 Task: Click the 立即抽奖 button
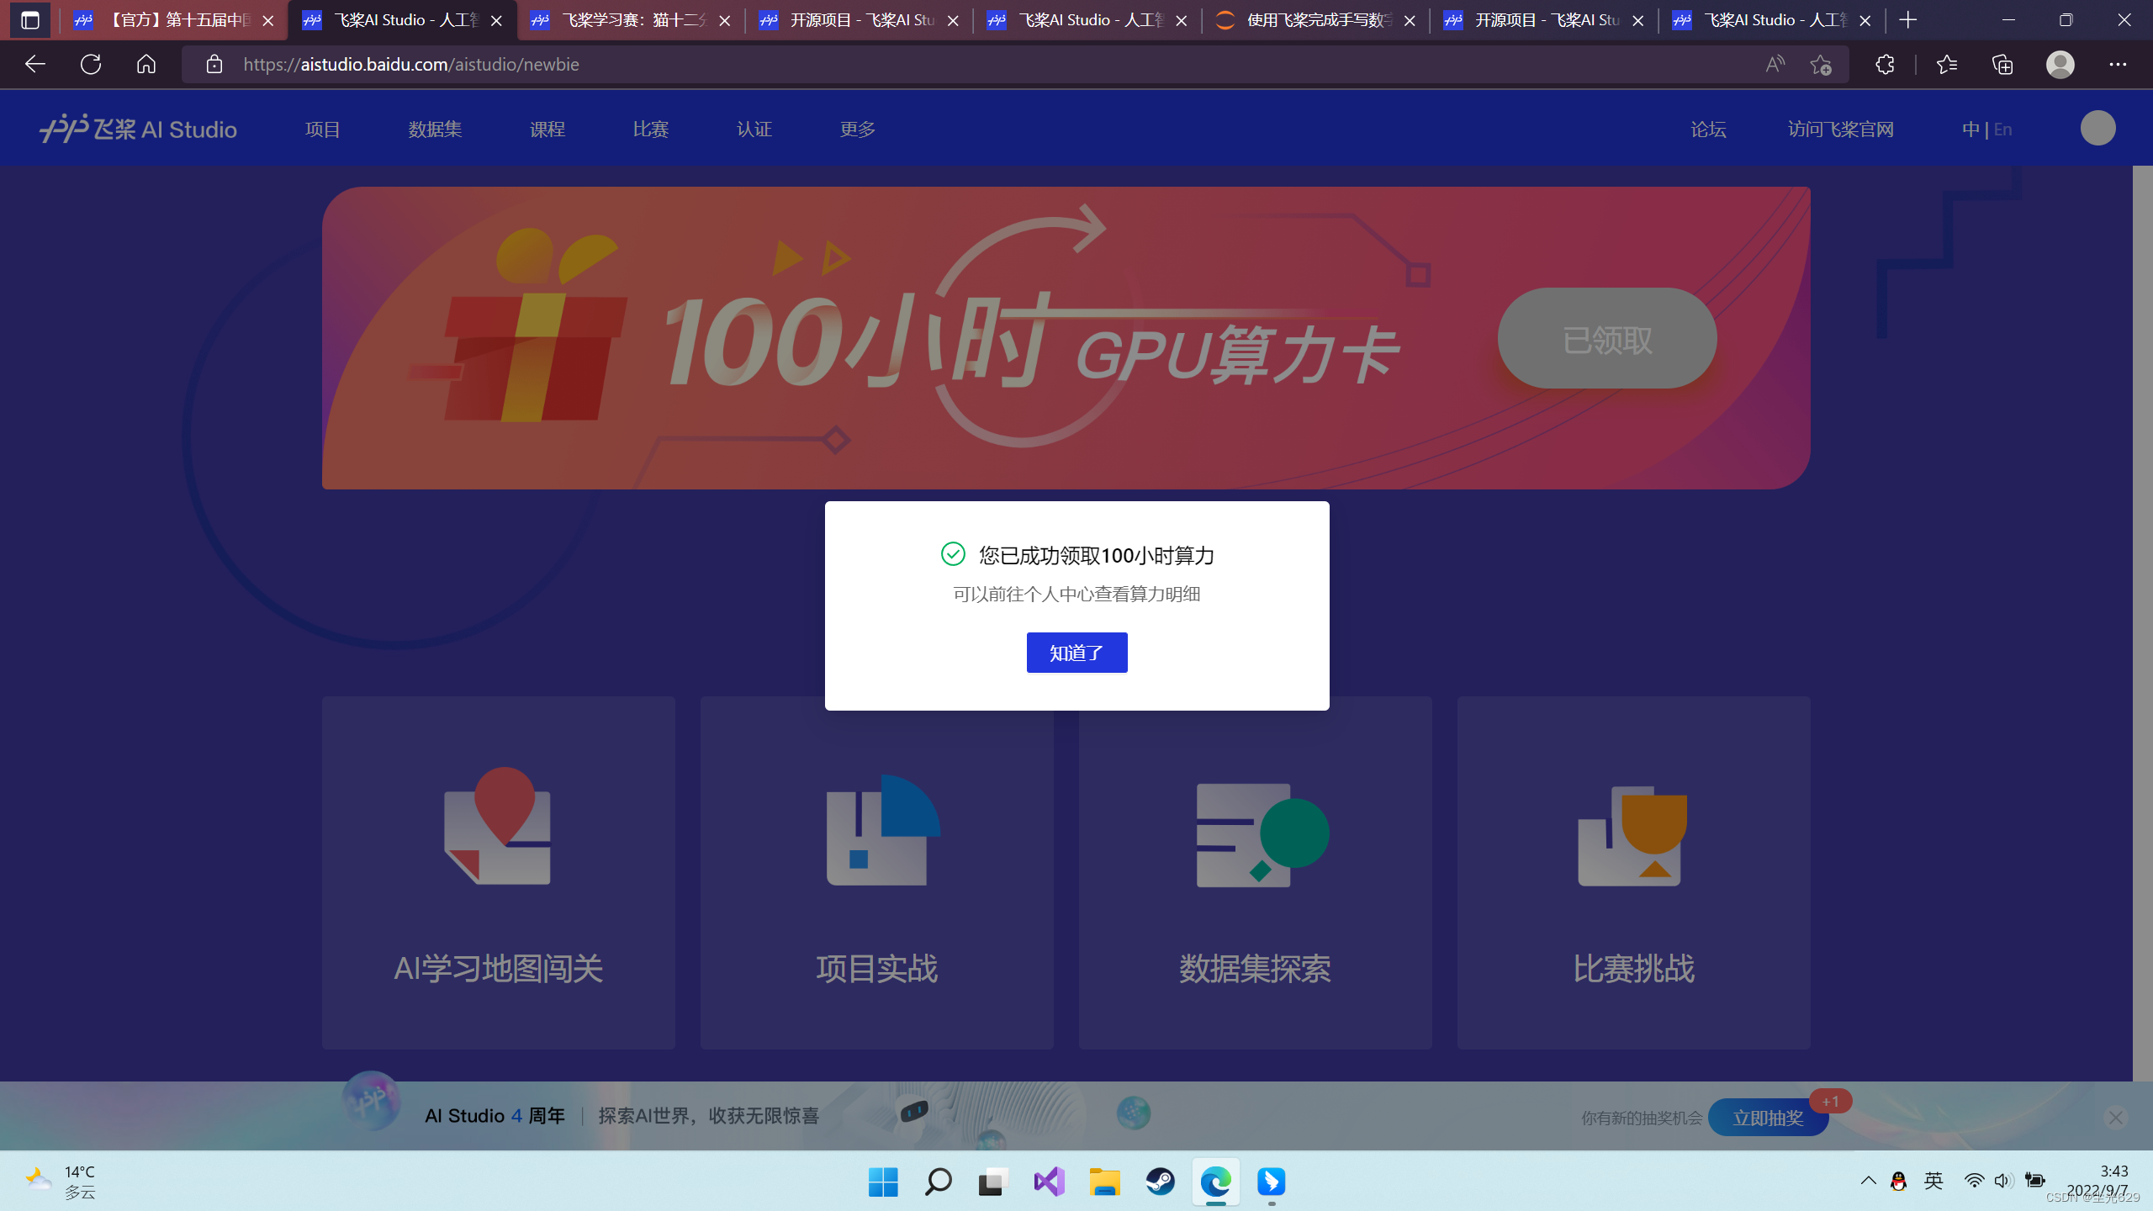[1768, 1117]
